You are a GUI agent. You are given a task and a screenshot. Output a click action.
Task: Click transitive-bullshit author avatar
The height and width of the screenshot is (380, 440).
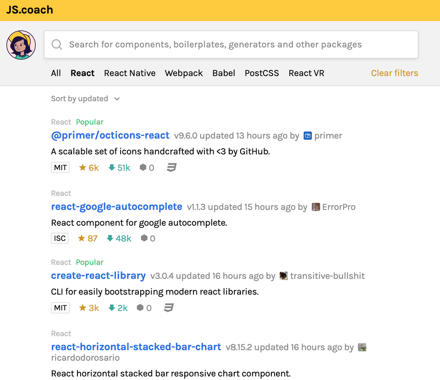tap(284, 276)
